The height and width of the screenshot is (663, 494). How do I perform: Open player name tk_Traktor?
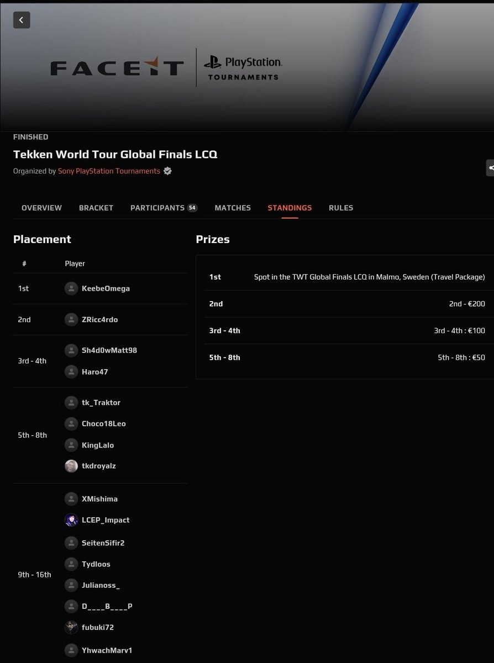click(101, 403)
